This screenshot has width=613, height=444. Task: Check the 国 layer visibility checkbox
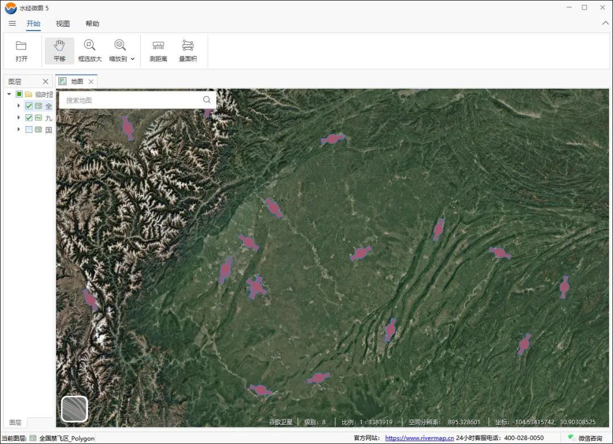point(29,129)
